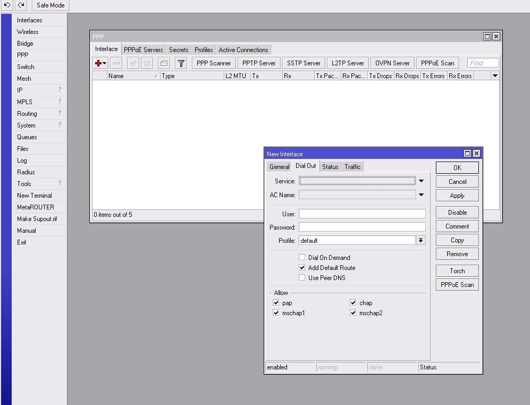530x405 pixels.
Task: Enable Use Peer DNS
Action: (302, 277)
